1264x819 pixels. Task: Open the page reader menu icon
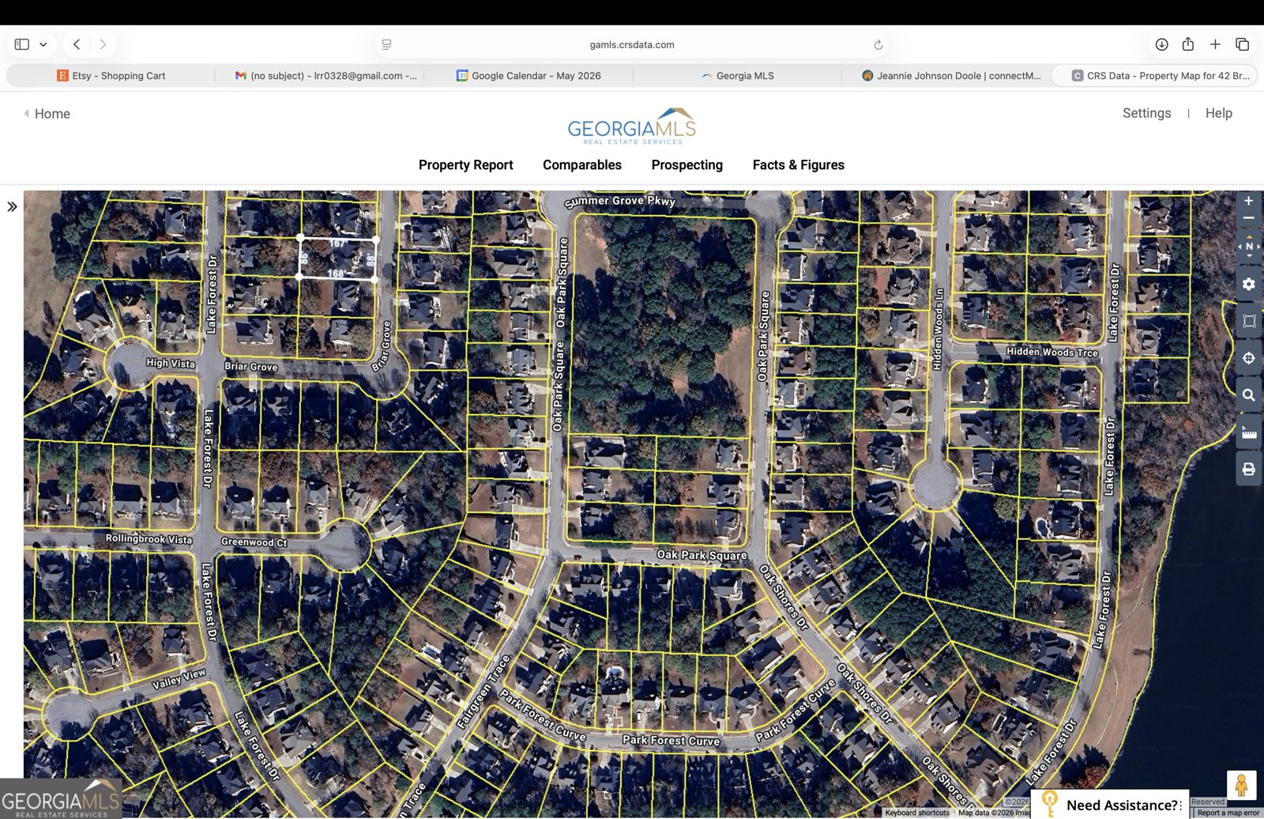(x=386, y=45)
